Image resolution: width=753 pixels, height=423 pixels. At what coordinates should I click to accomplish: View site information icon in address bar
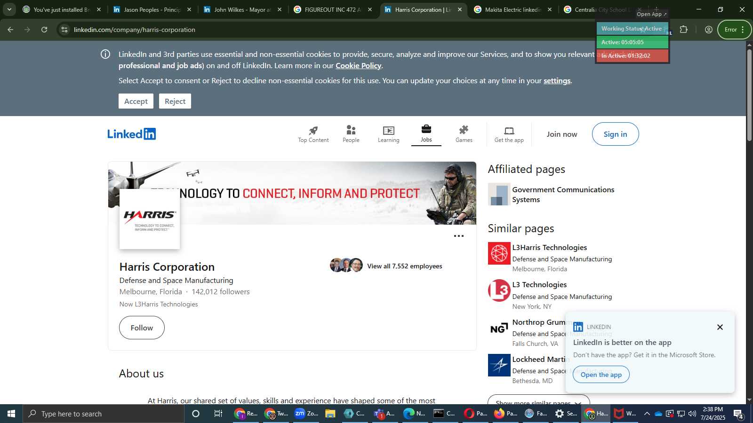tap(64, 30)
